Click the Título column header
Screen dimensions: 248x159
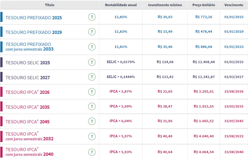49,5
